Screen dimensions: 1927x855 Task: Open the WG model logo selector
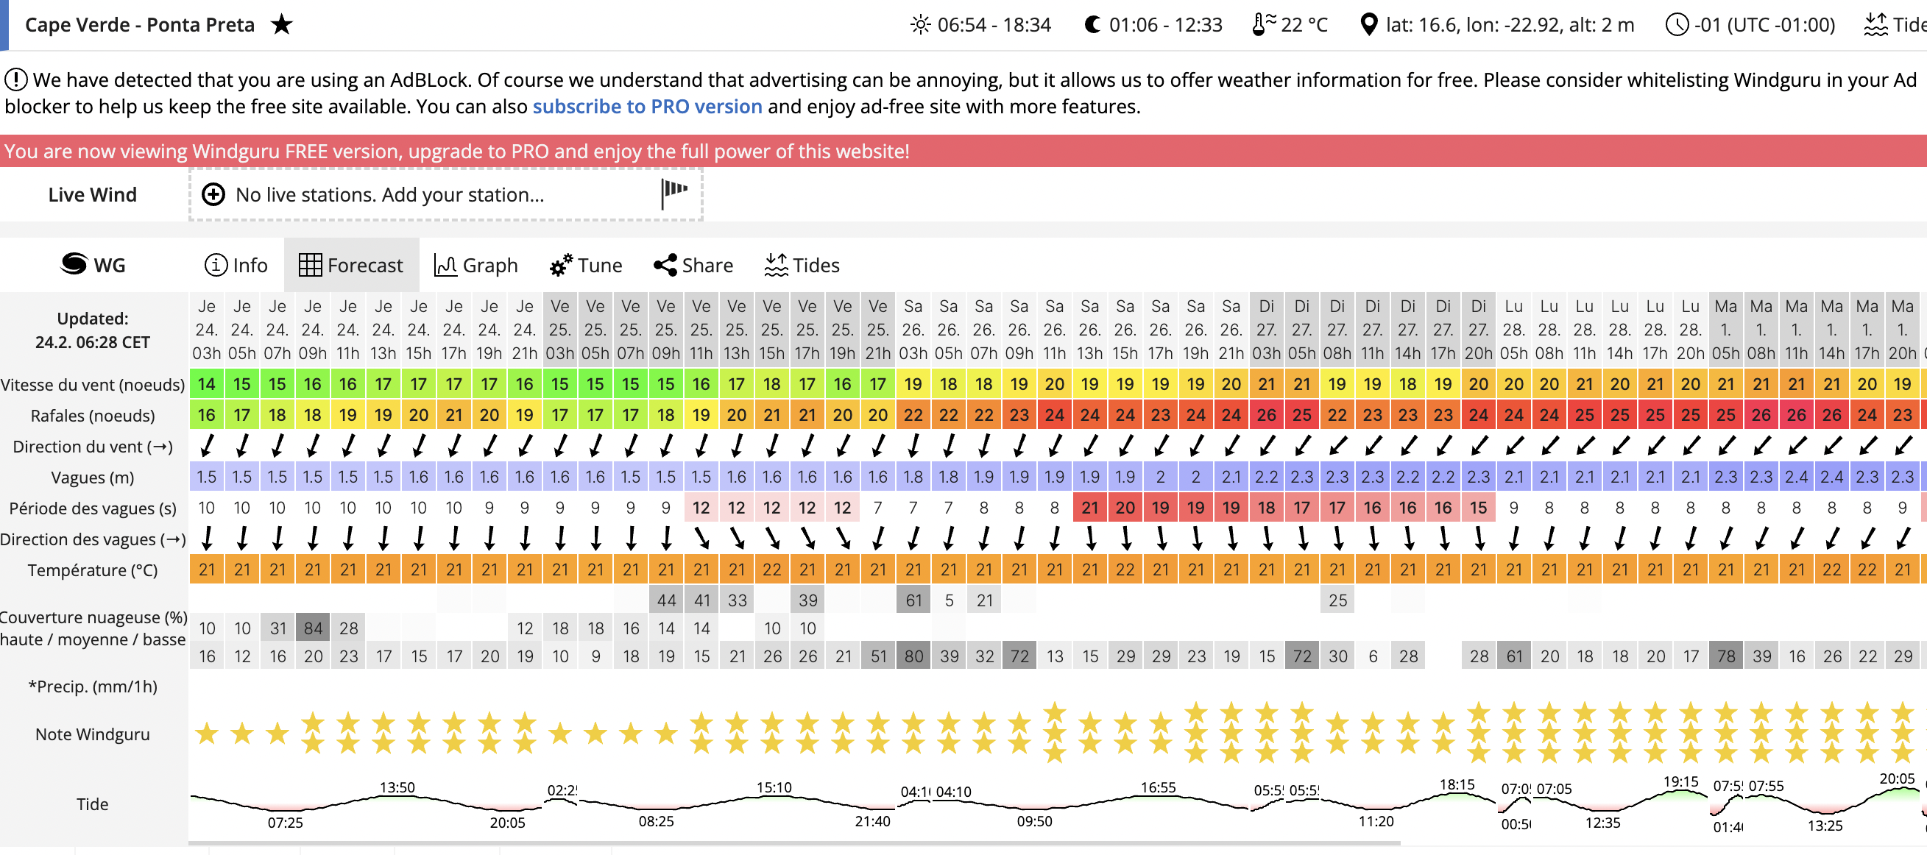[x=93, y=265]
